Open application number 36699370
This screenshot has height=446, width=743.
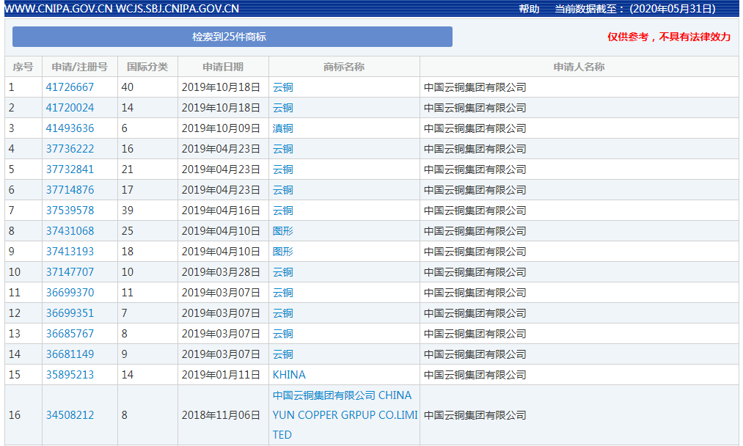[x=70, y=293]
